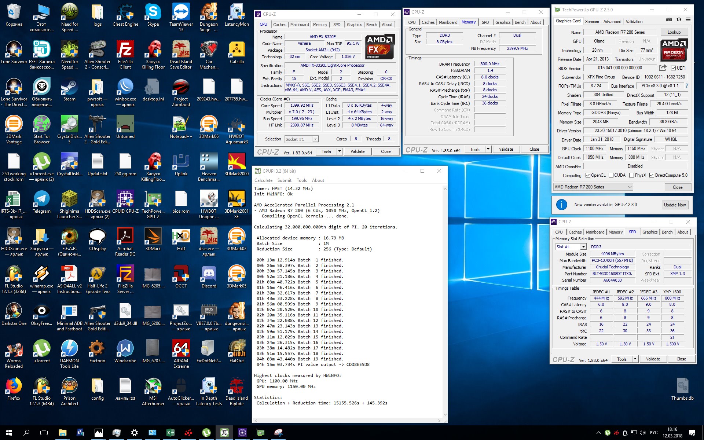The height and width of the screenshot is (440, 704).
Task: Open the Skype desktop shortcut
Action: 153,15
